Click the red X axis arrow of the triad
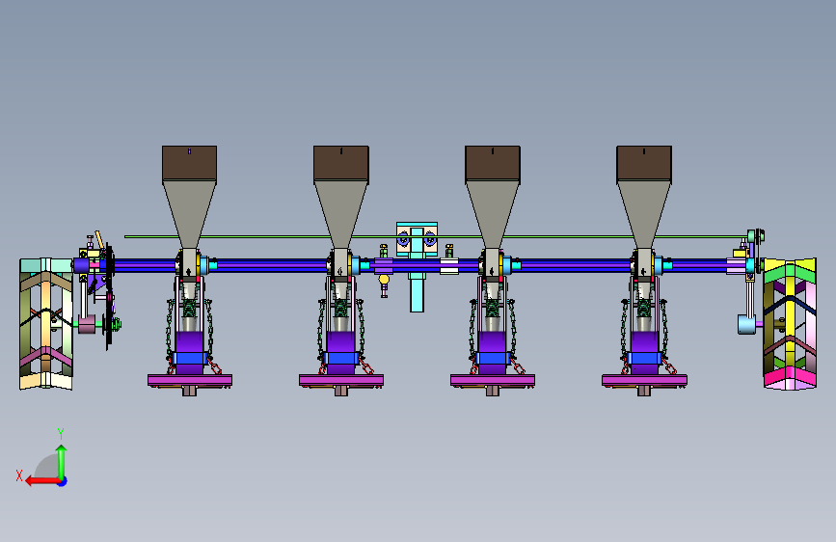The image size is (836, 542). click(43, 481)
